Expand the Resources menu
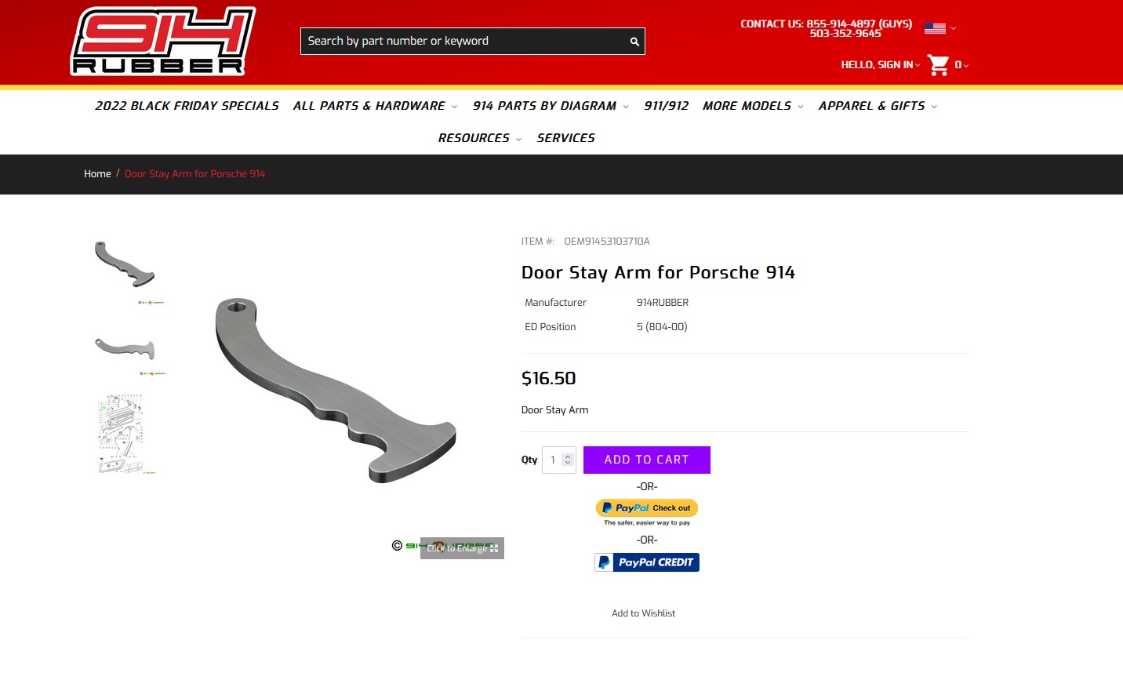This screenshot has height=691, width=1123. 479,138
